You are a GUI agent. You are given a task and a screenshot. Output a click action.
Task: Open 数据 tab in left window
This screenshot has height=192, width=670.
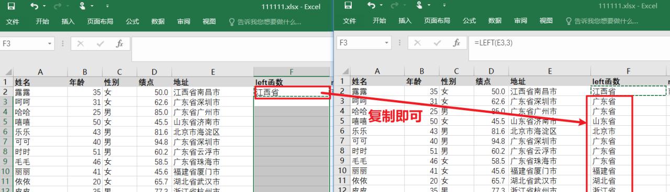point(158,21)
